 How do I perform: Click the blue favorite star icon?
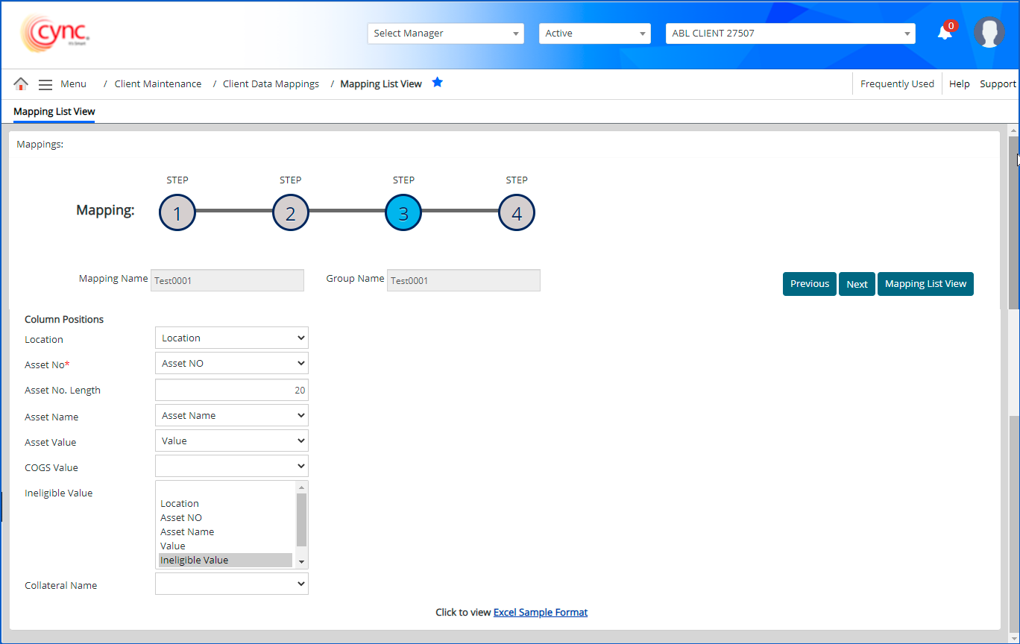point(438,83)
